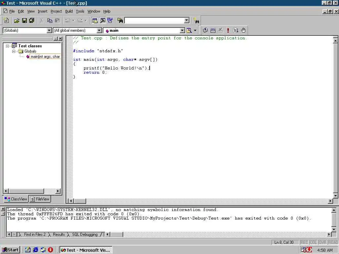Open the Edit menu
Screen dimensions: 339x254
tap(21, 11)
